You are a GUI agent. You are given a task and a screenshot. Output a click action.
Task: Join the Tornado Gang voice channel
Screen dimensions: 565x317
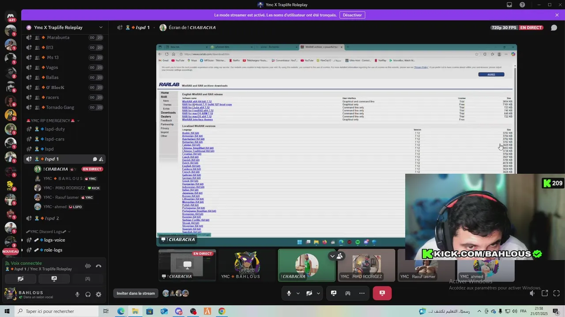(x=64, y=107)
